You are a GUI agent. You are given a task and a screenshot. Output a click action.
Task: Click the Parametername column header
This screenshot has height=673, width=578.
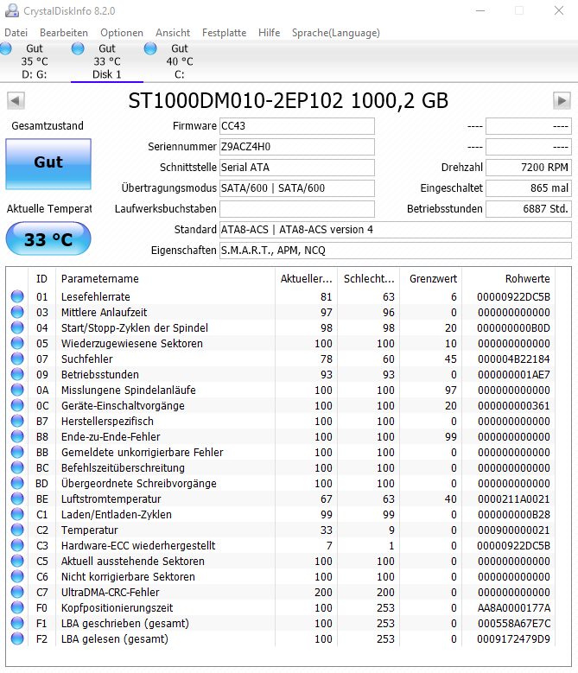point(165,279)
